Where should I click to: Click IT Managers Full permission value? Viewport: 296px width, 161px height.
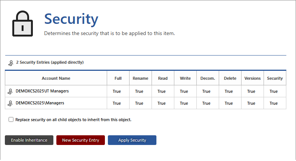[x=117, y=91]
